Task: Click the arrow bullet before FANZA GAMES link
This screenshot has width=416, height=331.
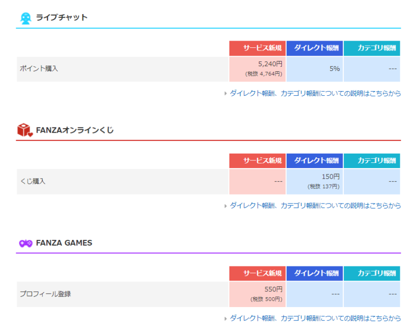Action: tap(226, 319)
